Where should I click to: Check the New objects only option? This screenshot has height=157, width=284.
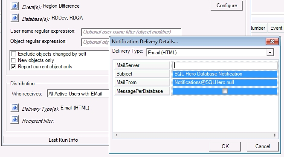13,60
